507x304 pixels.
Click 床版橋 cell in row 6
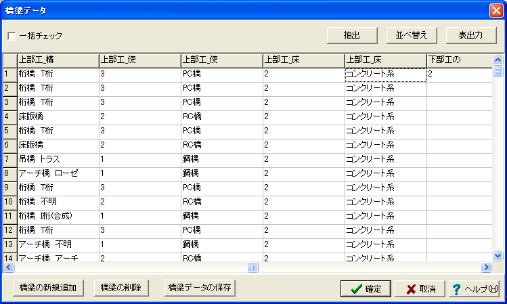point(58,146)
